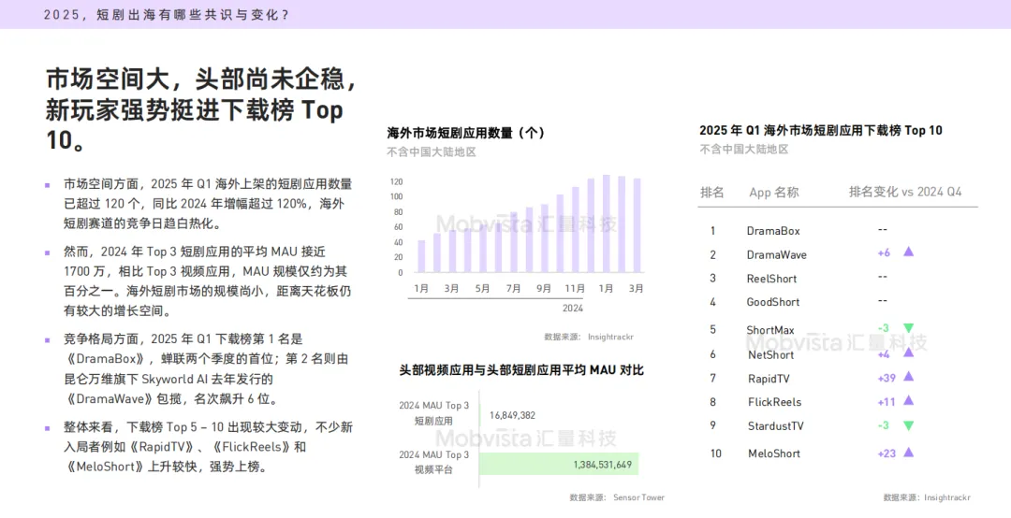Image resolution: width=1011 pixels, height=518 pixels.
Task: Click the 2024 year label under the chart
Action: click(573, 308)
